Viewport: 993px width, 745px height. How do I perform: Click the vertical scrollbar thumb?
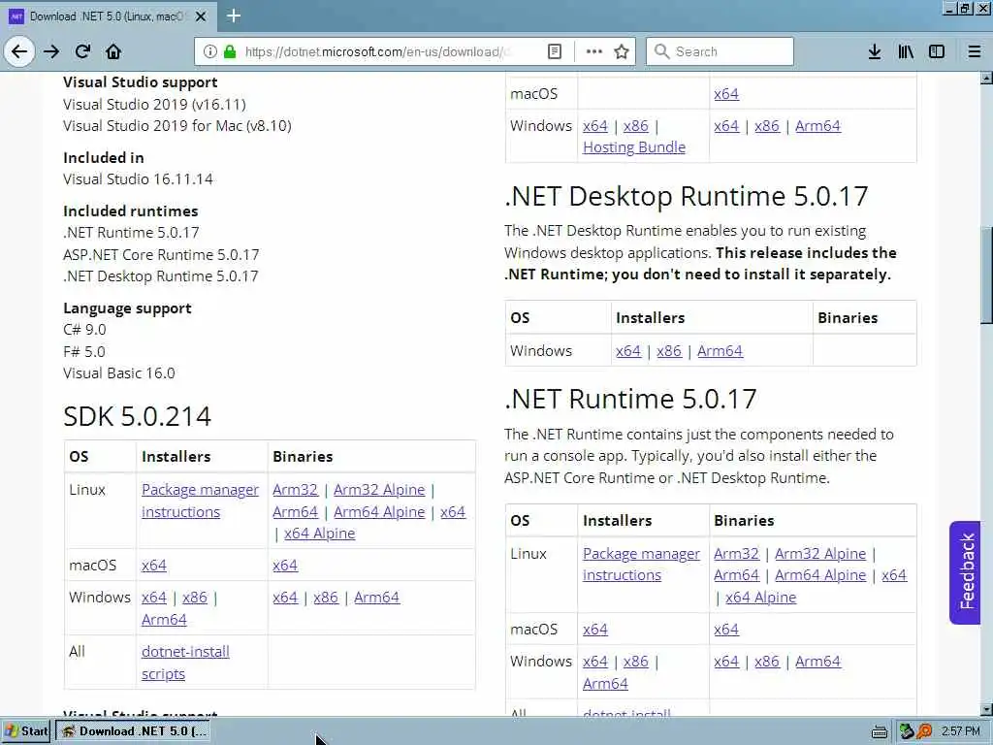coord(986,275)
